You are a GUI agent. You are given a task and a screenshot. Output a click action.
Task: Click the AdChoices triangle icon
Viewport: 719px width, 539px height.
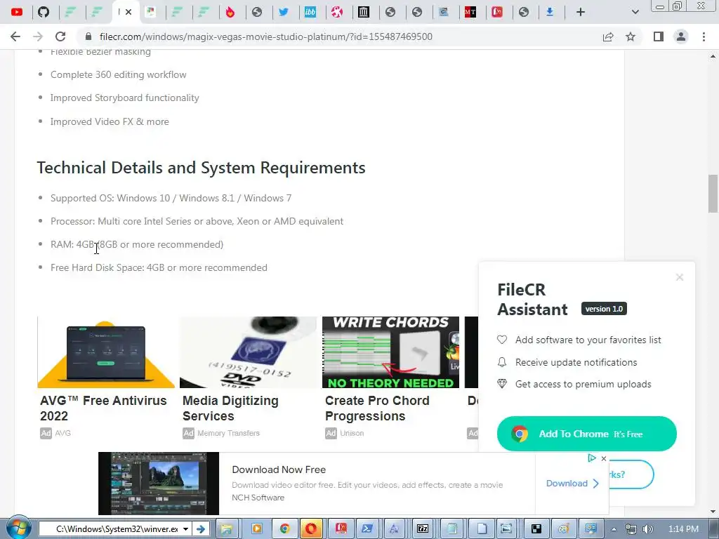click(592, 458)
